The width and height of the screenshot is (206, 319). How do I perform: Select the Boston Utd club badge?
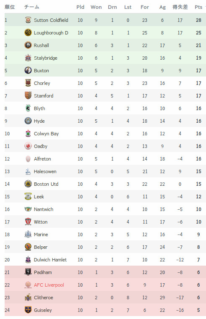[28, 184]
